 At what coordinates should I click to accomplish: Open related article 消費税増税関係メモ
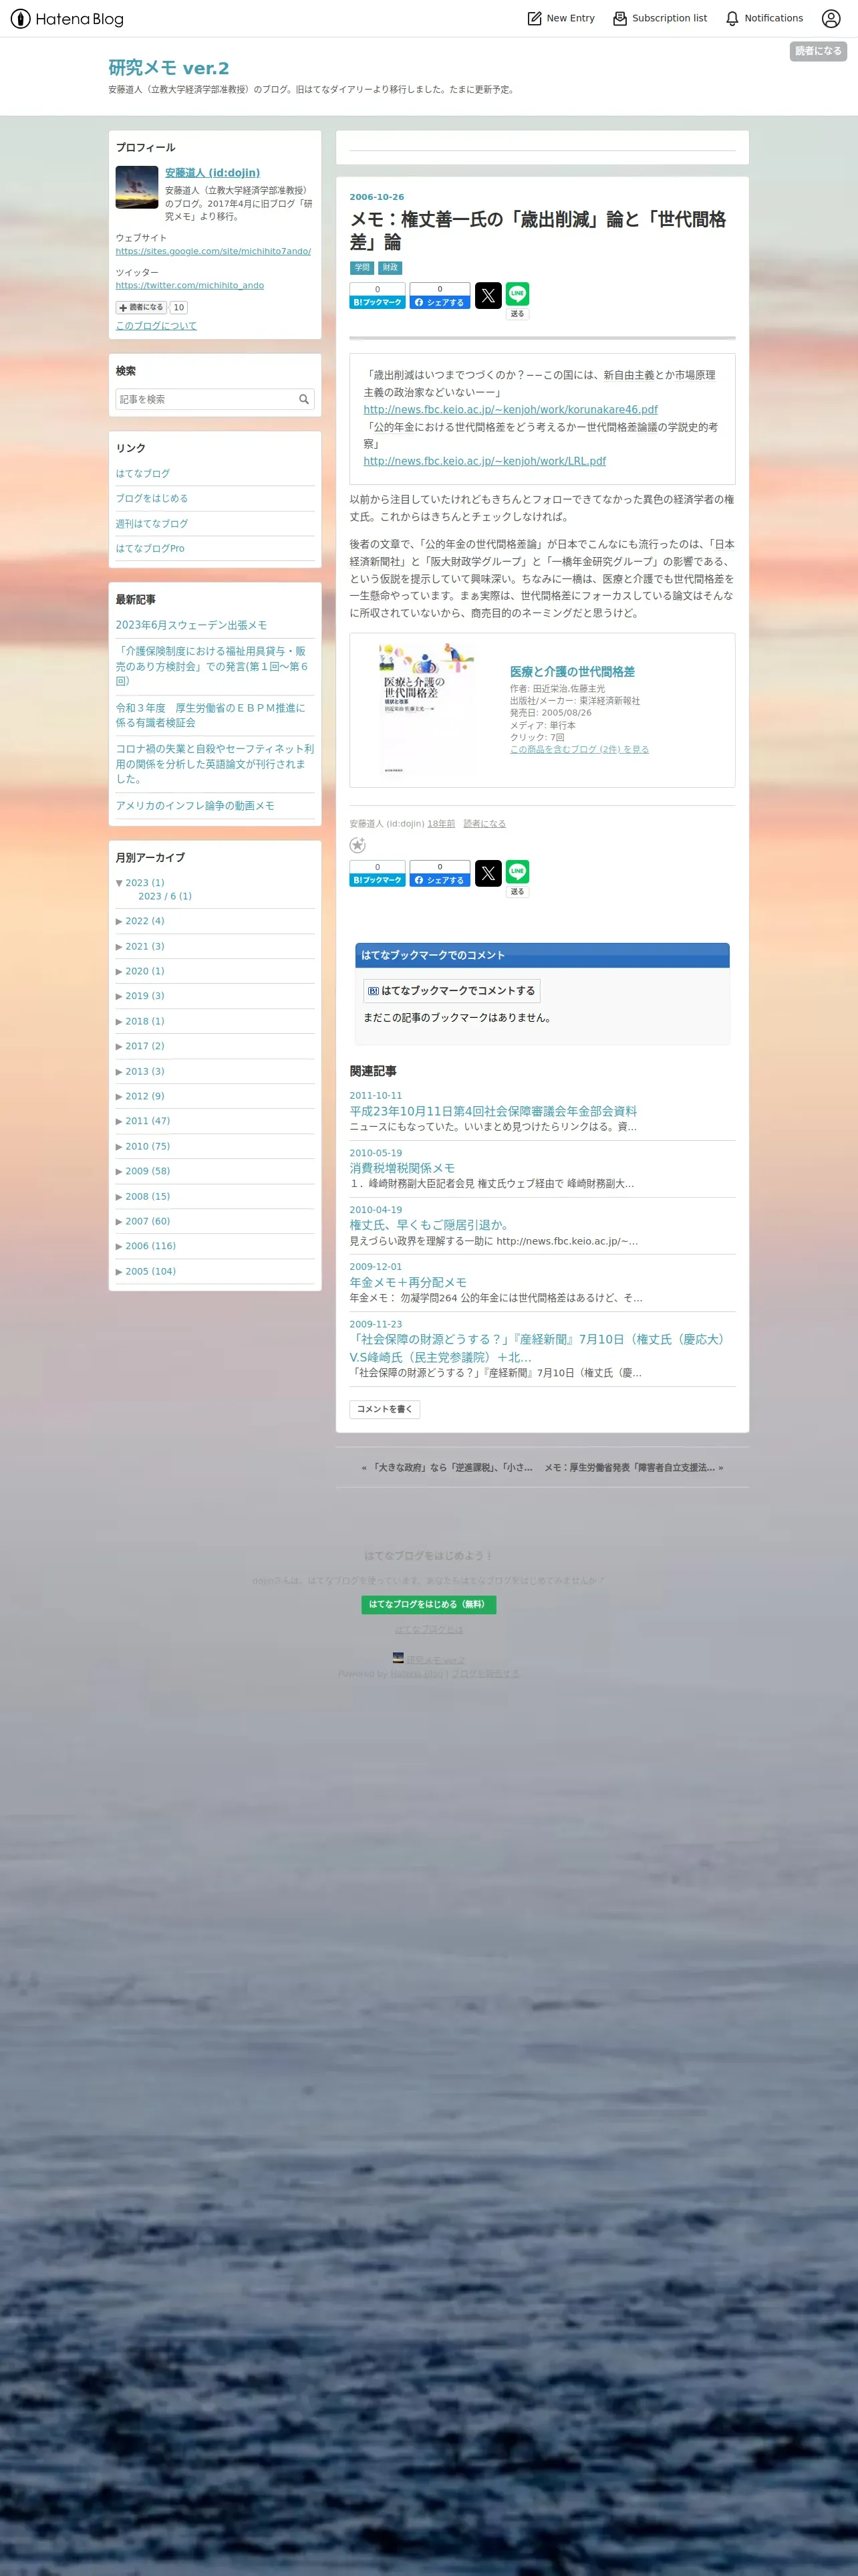(x=402, y=1168)
